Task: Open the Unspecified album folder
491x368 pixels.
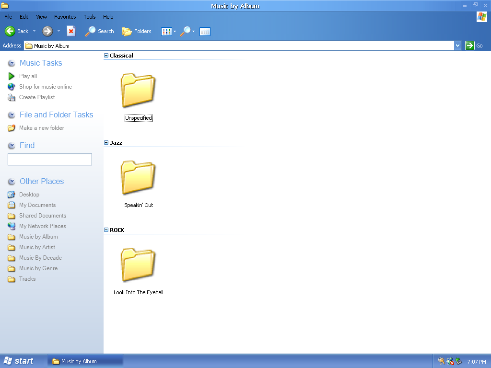Action: pyautogui.click(x=138, y=91)
